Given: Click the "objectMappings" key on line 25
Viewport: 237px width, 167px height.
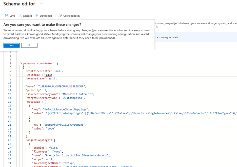Looking at the screenshot, I should [38, 140].
